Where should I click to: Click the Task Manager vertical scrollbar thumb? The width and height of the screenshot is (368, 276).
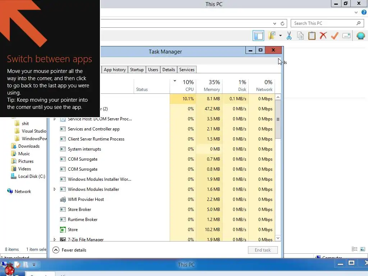pyautogui.click(x=278, y=119)
